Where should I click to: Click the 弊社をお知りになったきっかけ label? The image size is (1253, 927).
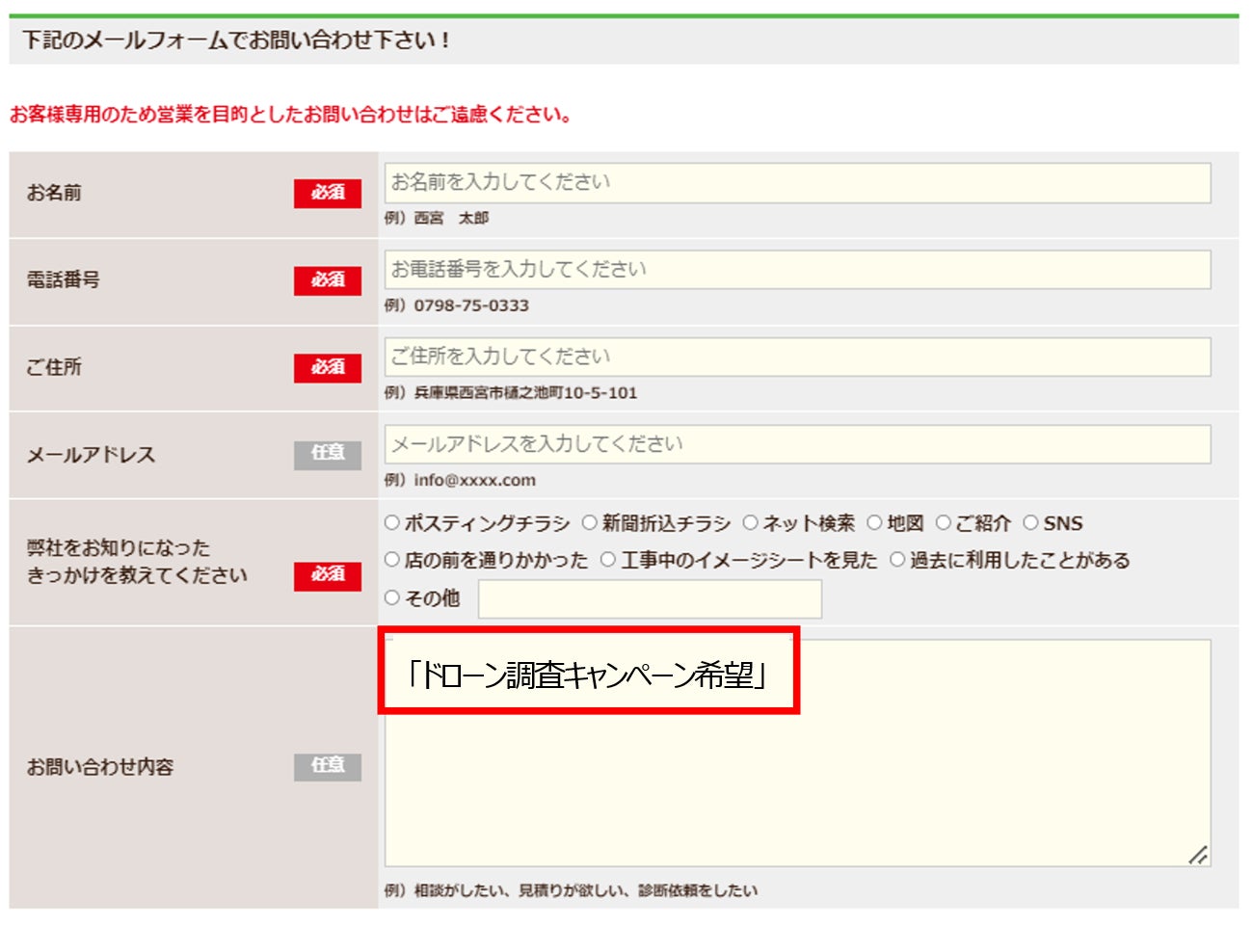tap(137, 562)
